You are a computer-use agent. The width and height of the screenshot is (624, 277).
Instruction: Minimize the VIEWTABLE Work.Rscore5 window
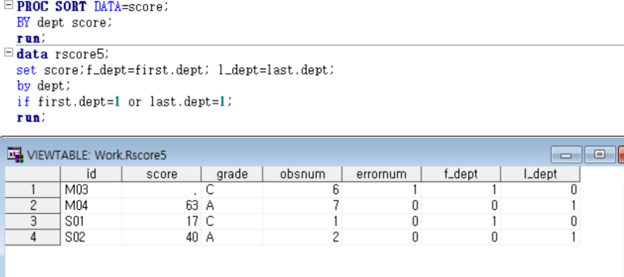pyautogui.click(x=566, y=154)
